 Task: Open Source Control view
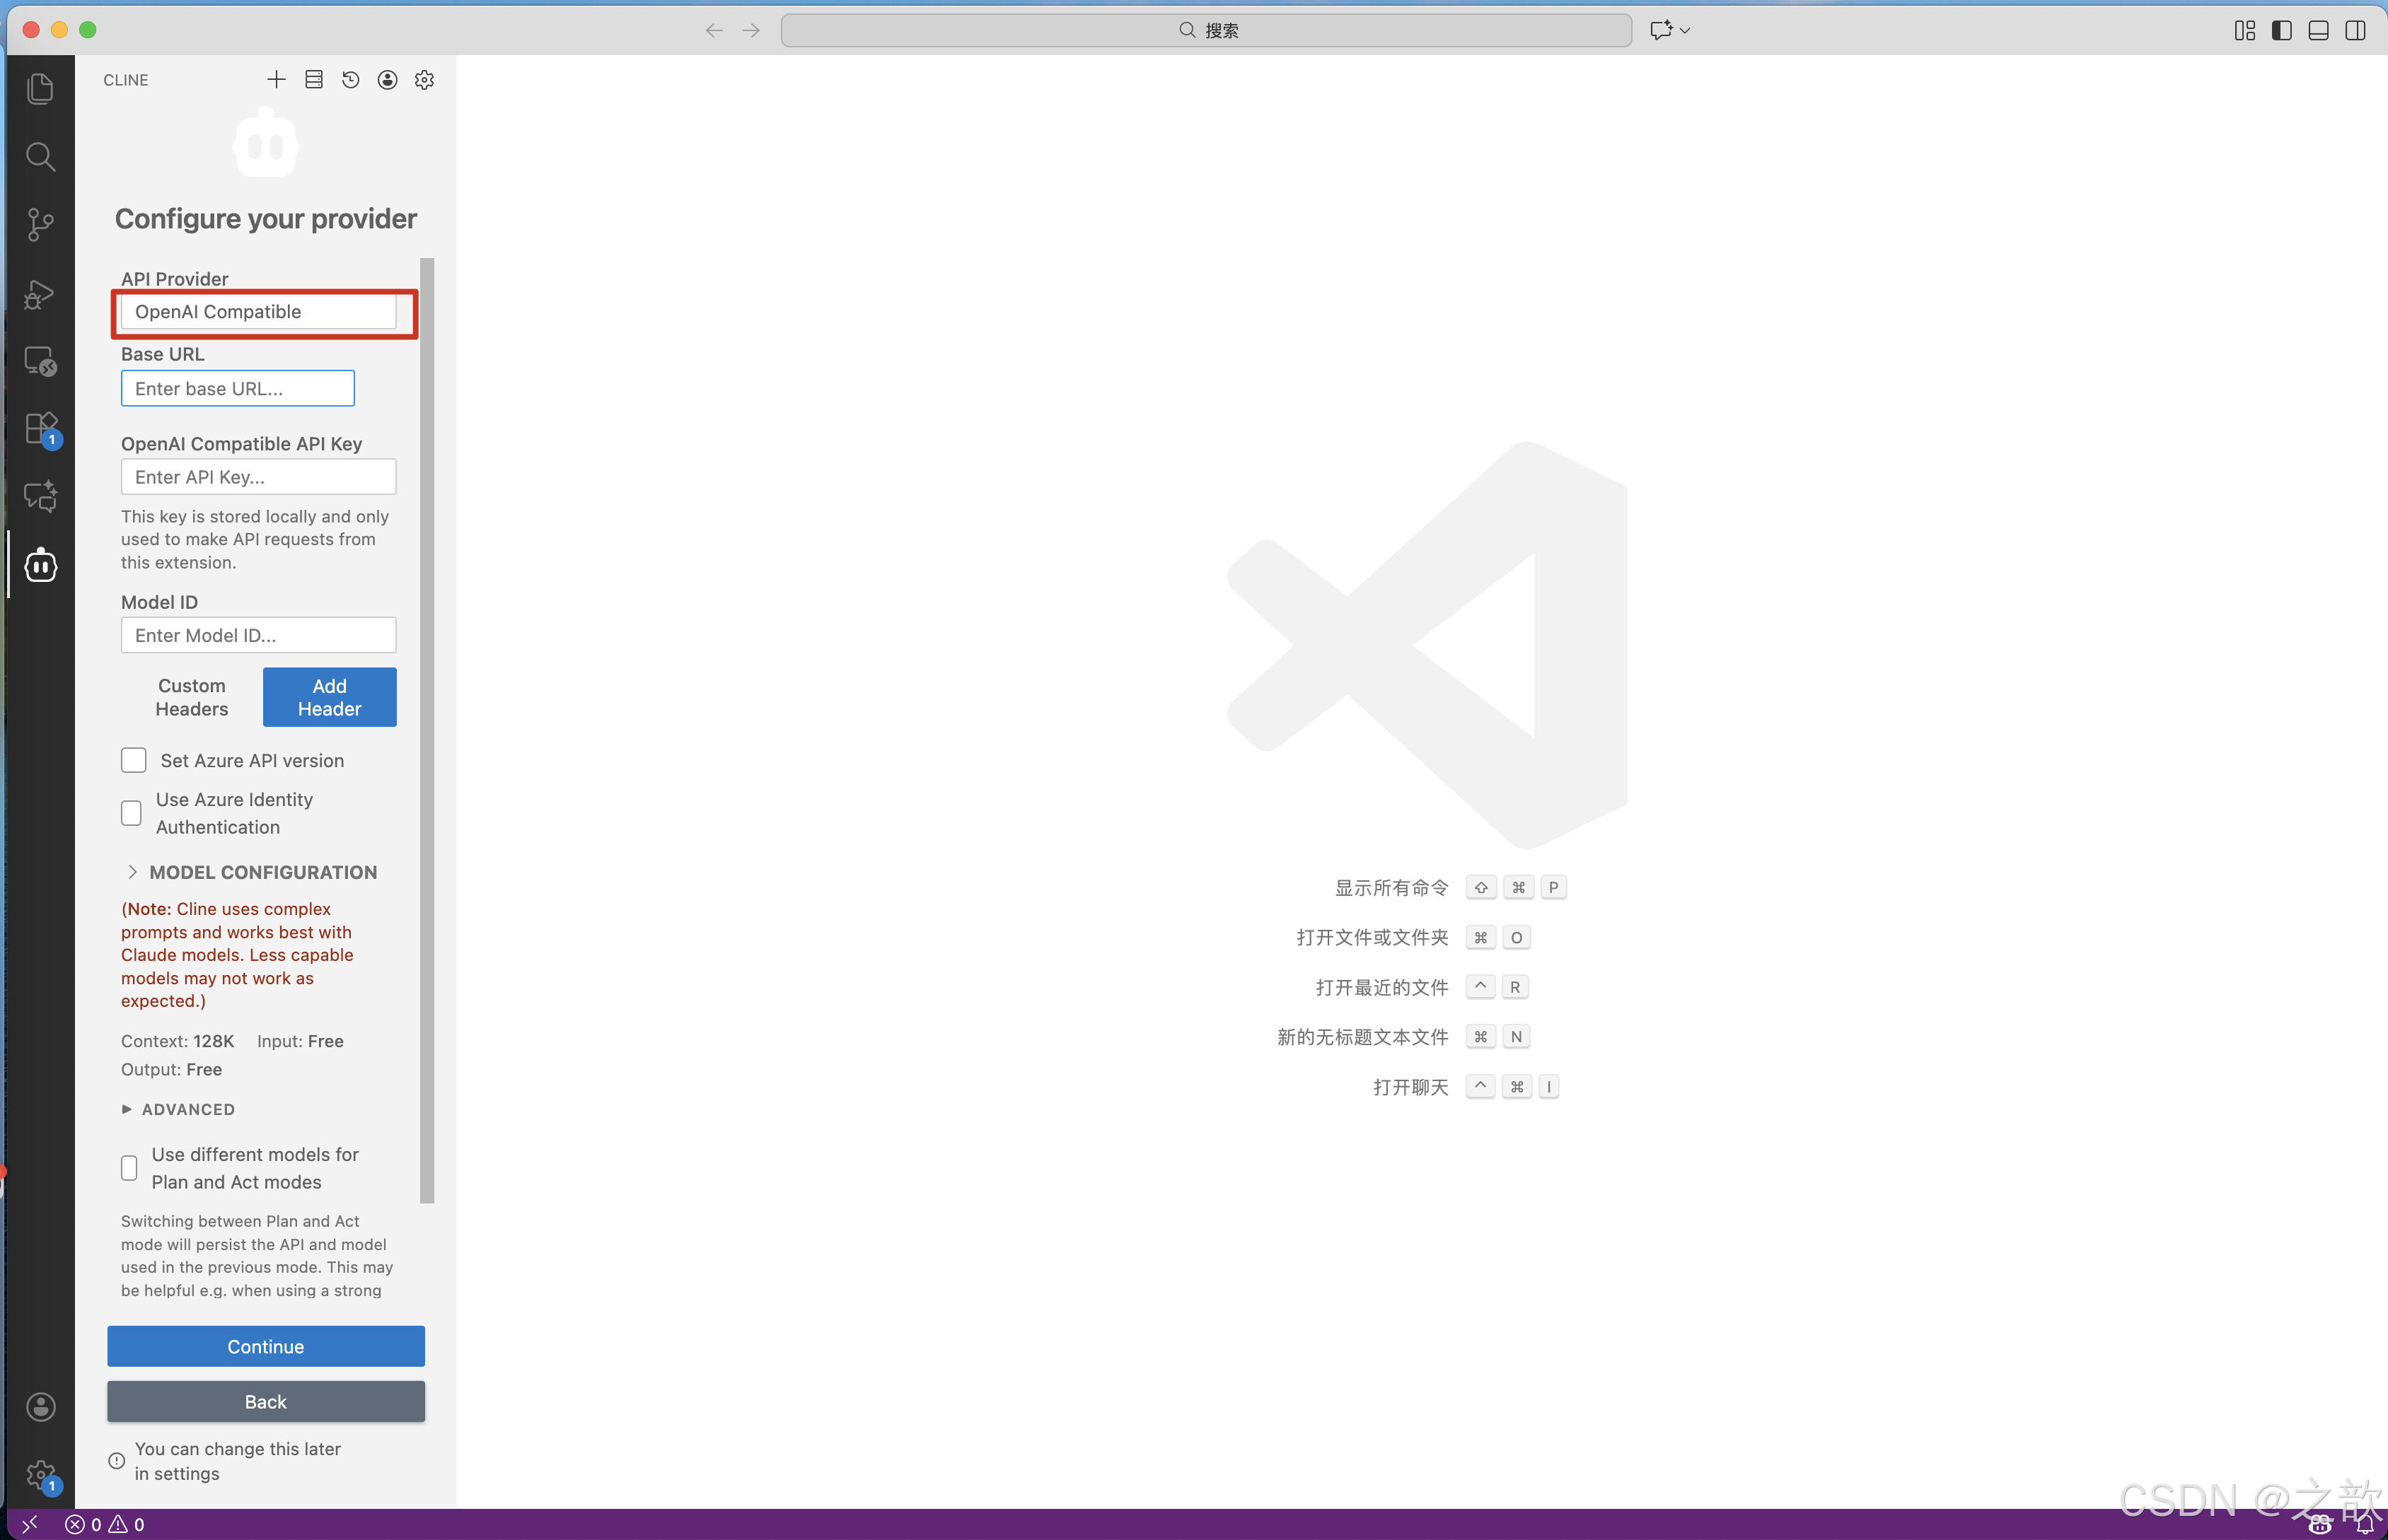pyautogui.click(x=40, y=224)
